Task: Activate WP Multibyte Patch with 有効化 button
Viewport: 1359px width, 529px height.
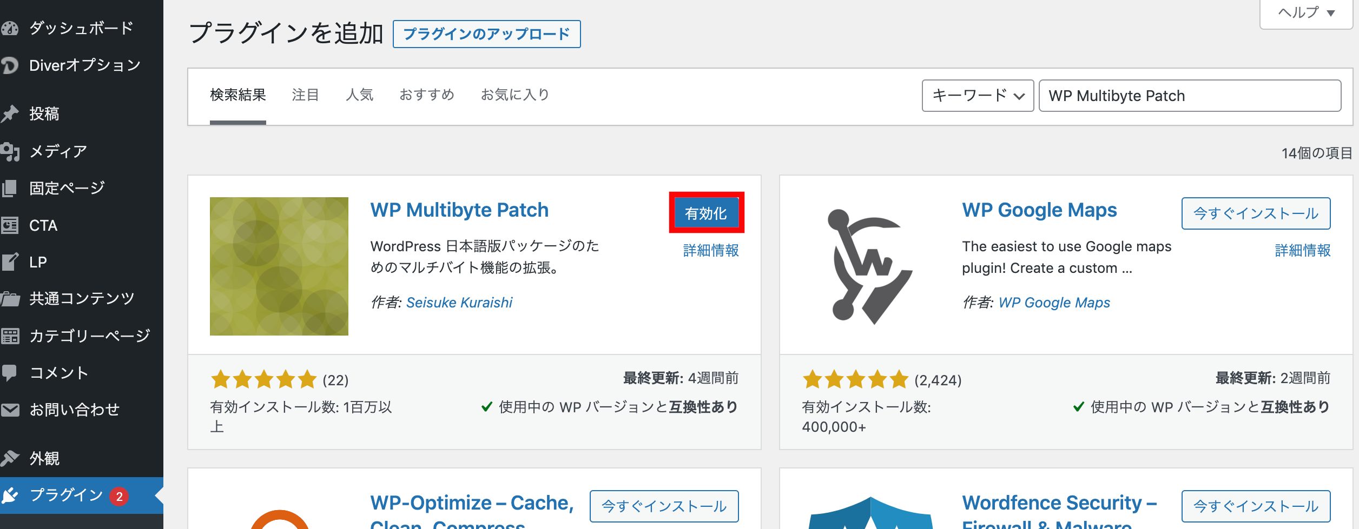Action: [x=706, y=213]
